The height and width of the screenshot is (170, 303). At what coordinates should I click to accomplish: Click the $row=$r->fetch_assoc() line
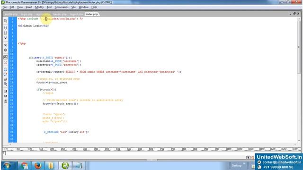(x=60, y=104)
